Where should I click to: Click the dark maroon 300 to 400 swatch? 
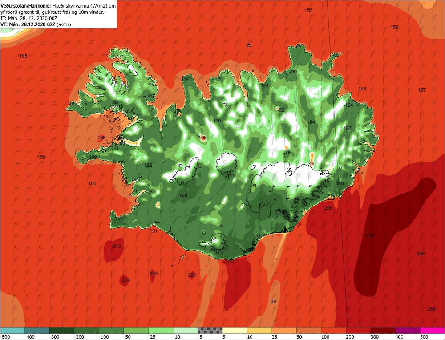click(x=383, y=330)
